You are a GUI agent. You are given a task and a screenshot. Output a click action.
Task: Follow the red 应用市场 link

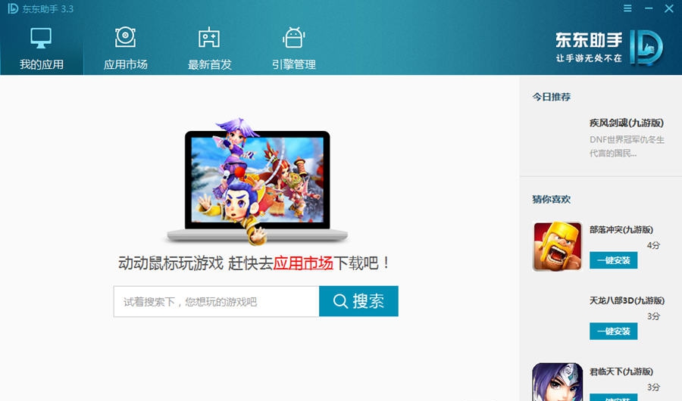pos(303,263)
